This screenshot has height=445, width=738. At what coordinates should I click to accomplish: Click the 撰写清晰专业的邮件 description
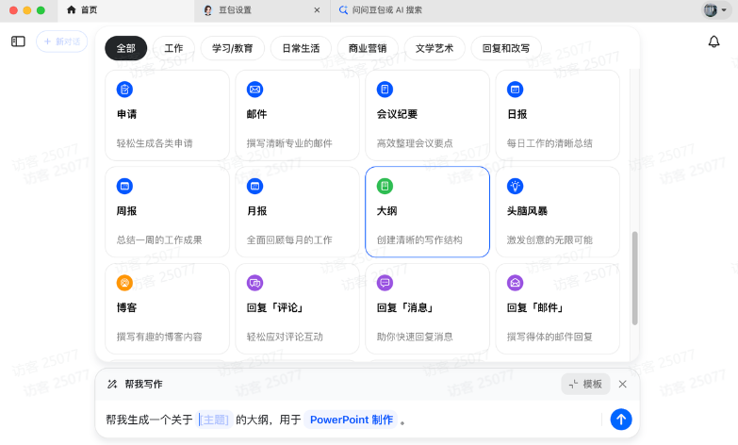[x=289, y=143]
